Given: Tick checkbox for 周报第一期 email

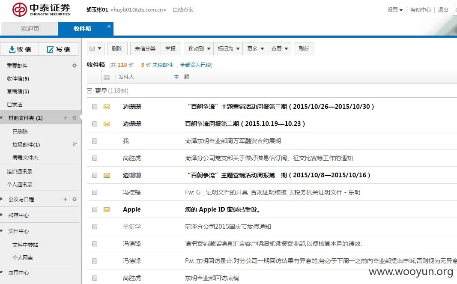Looking at the screenshot, I should (x=94, y=175).
